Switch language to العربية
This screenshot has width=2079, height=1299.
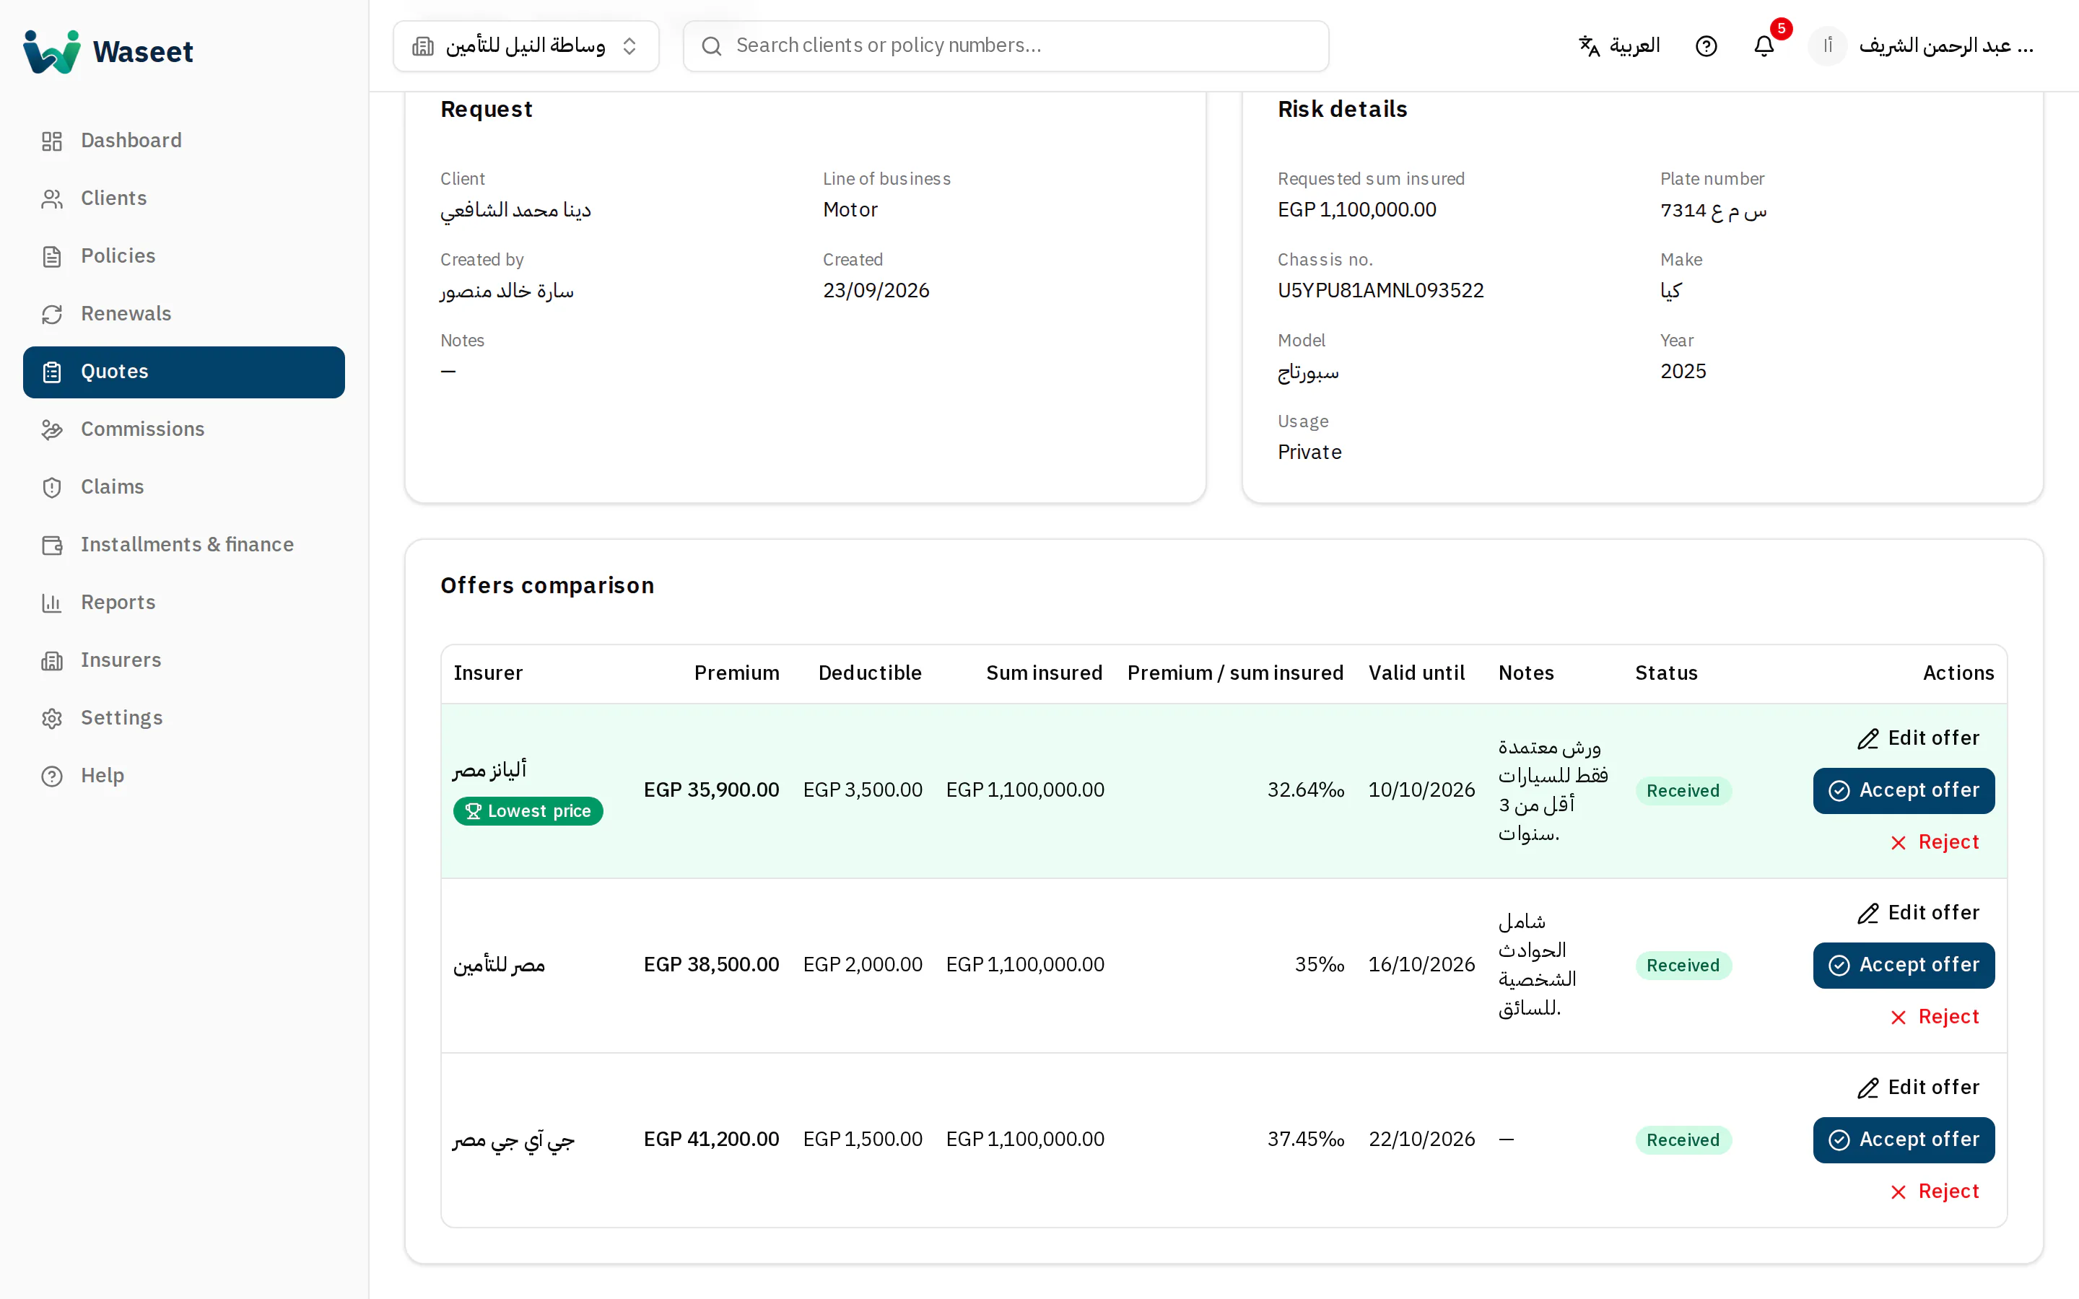(x=1619, y=45)
